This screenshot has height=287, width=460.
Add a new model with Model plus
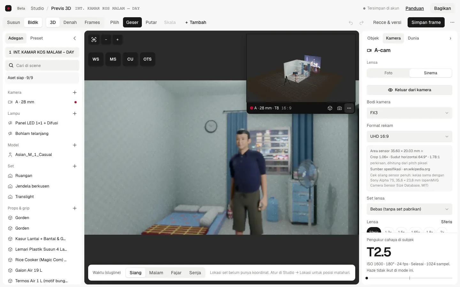click(75, 145)
